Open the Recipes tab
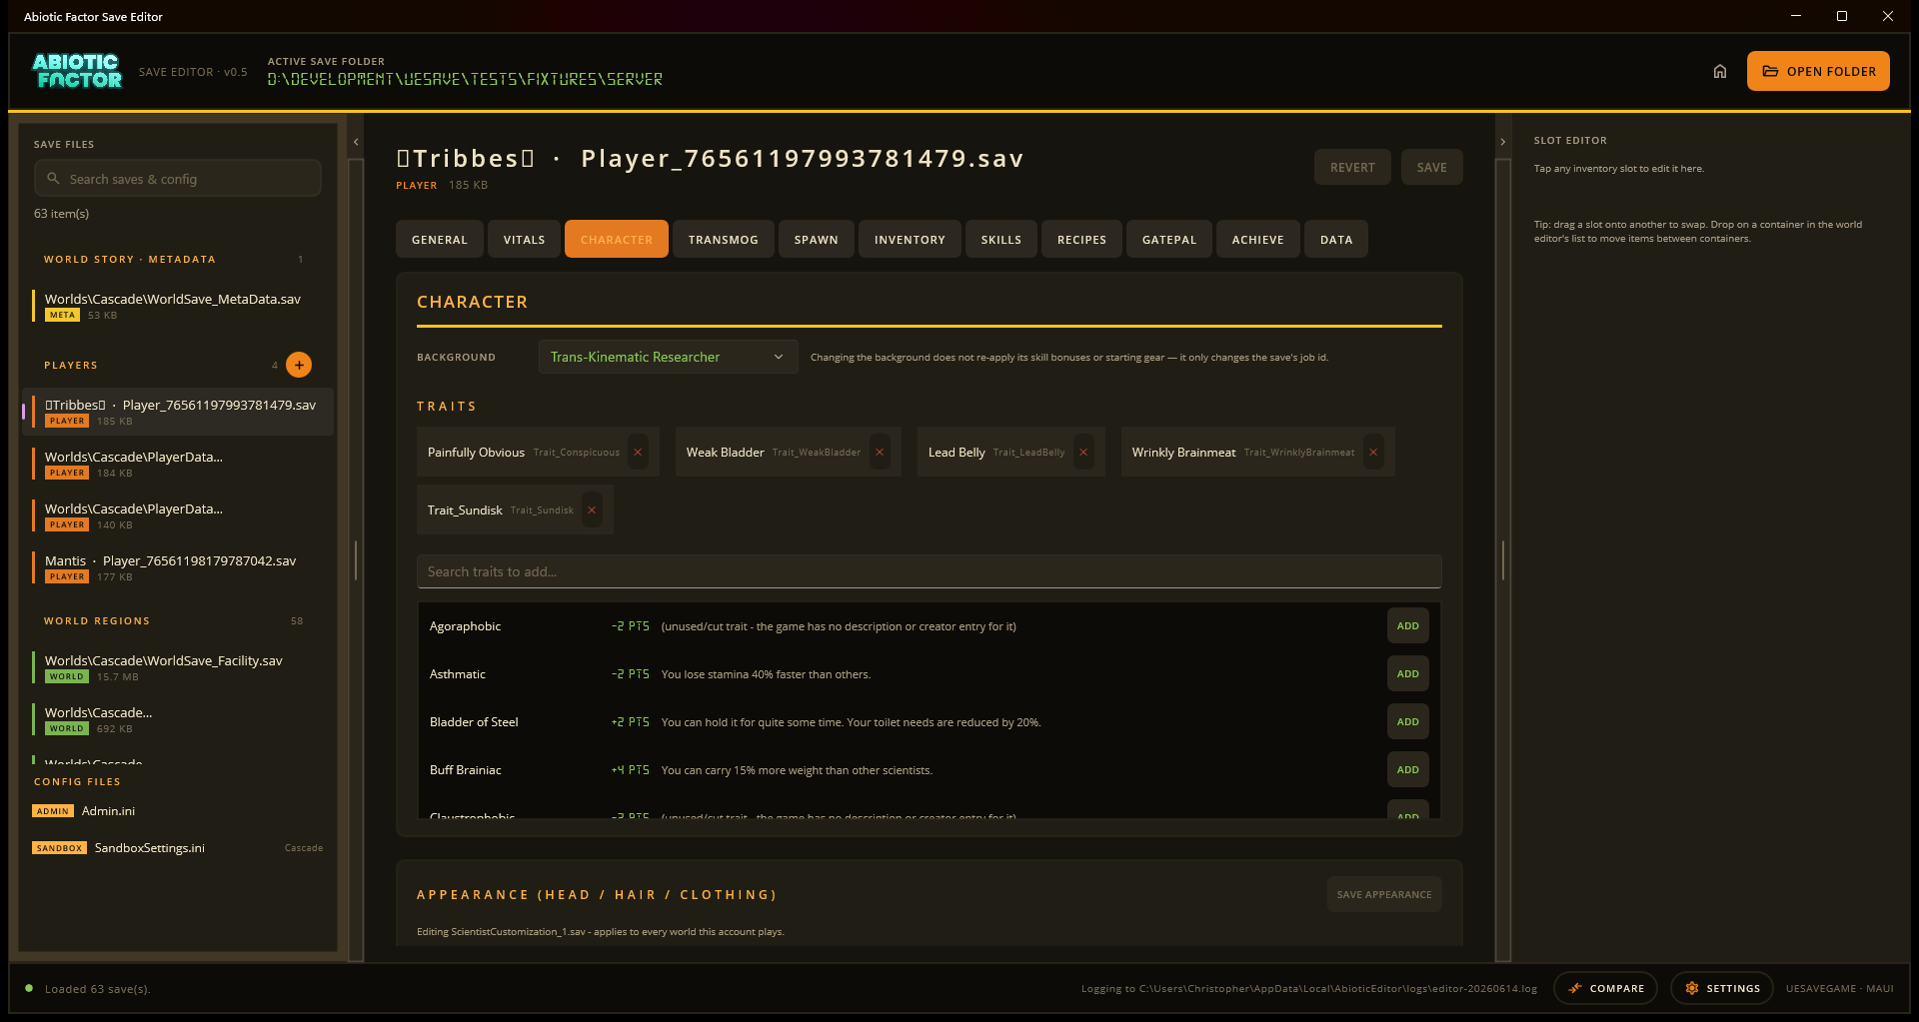The height and width of the screenshot is (1022, 1919). point(1082,240)
